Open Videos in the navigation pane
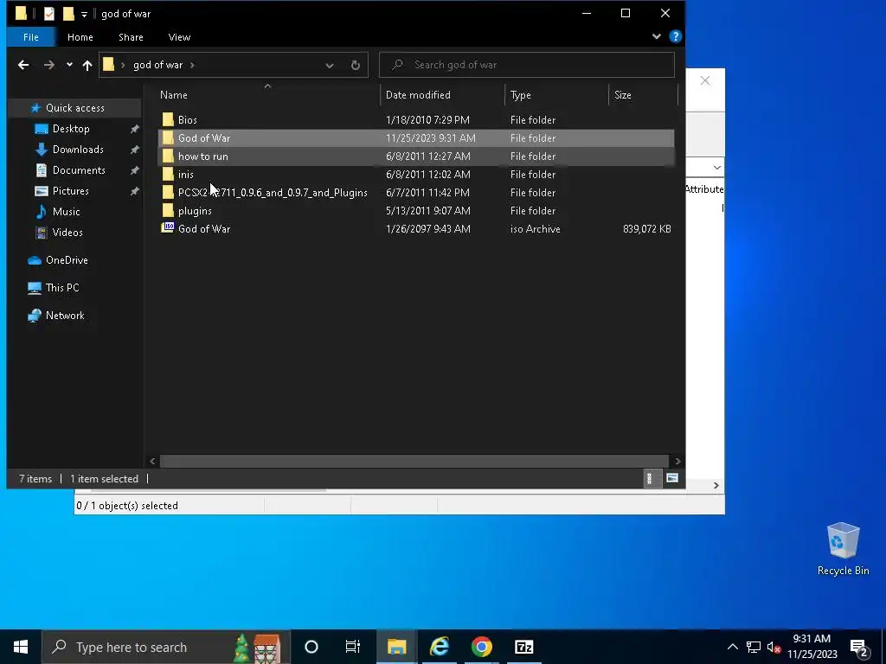Image resolution: width=886 pixels, height=664 pixels. coord(67,233)
